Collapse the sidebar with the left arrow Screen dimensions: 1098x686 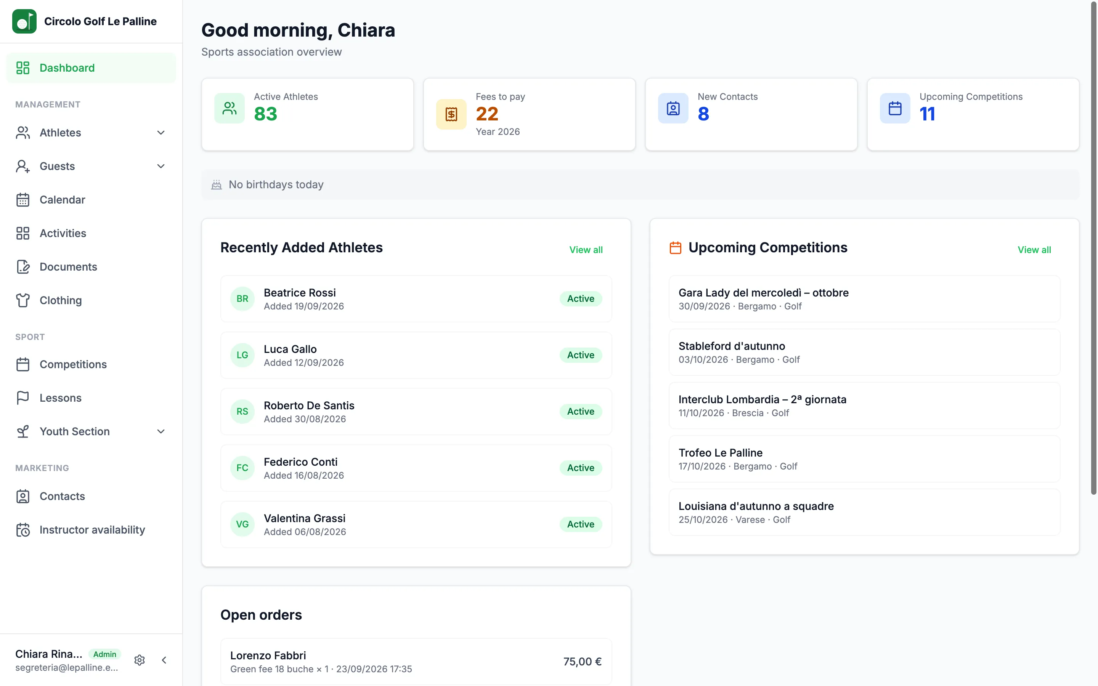(x=164, y=660)
